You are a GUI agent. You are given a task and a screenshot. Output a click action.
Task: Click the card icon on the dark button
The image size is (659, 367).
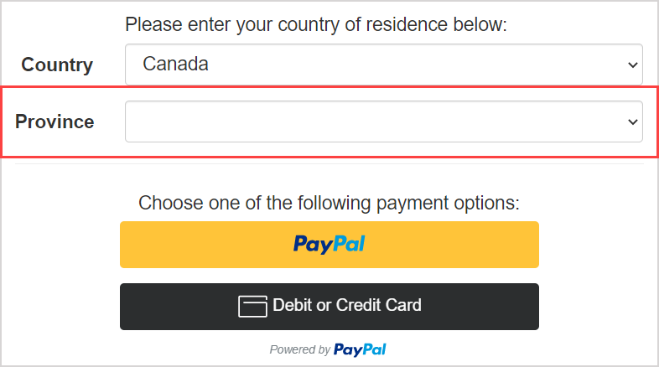click(252, 306)
